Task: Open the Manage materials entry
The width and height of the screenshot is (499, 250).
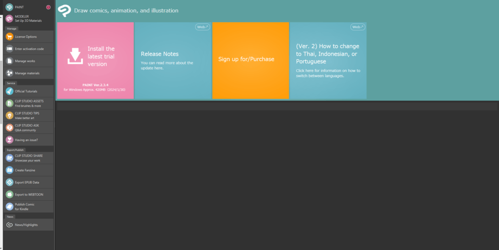Action: click(29, 73)
